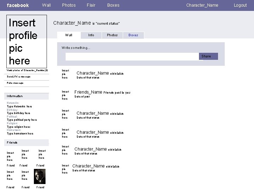The height and width of the screenshot is (190, 254).
Task: Open Flair in the top navigation bar
Action: point(91,5)
